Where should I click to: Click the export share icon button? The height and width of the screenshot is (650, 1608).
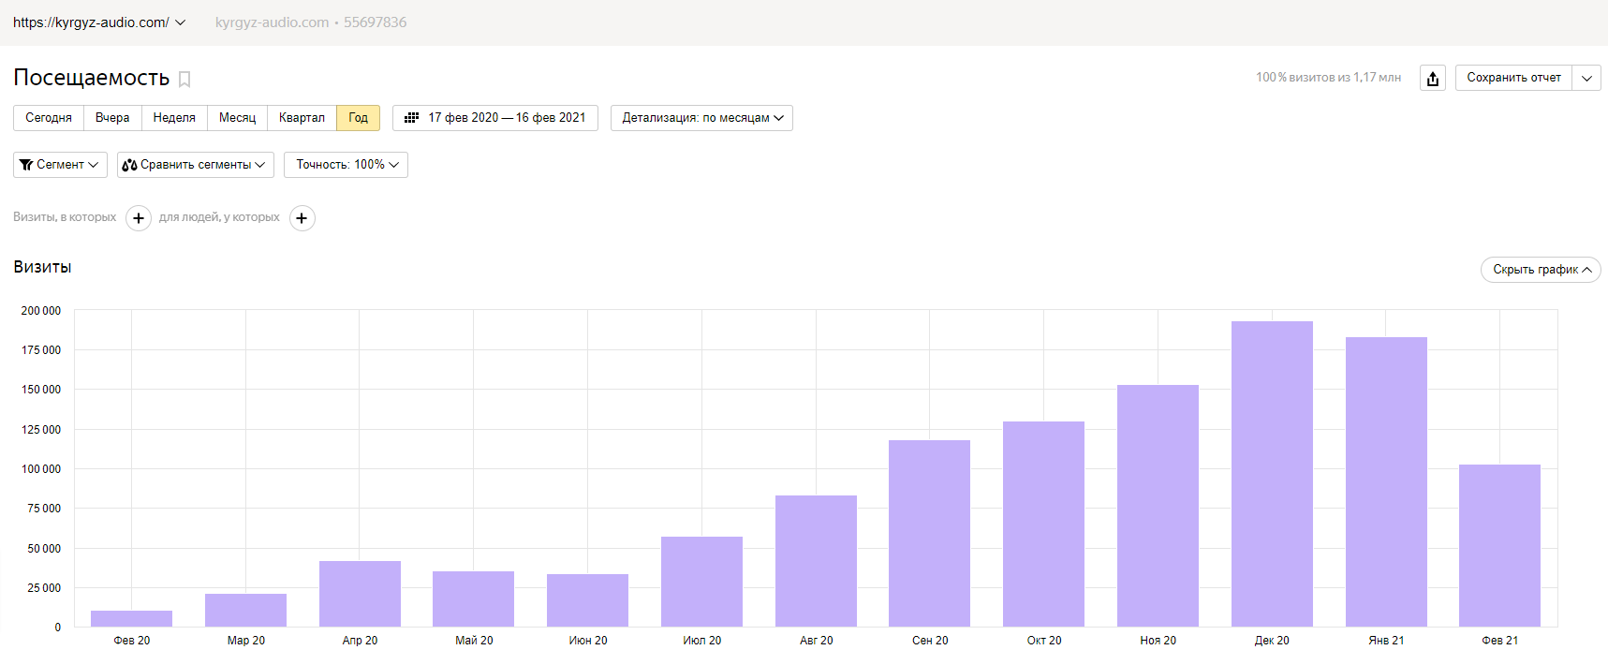point(1433,78)
